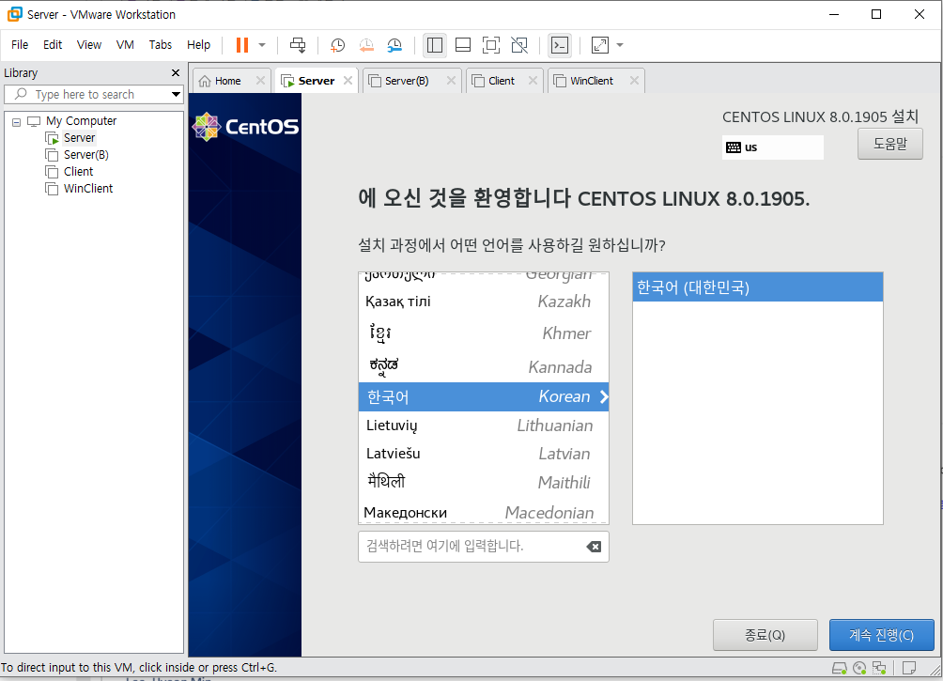943x681 pixels.
Task: Enter full screen mode icon
Action: pyautogui.click(x=490, y=45)
